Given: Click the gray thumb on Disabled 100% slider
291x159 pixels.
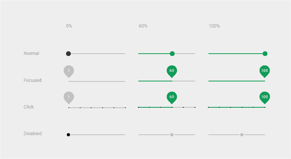Looking at the screenshot, I should (x=242, y=135).
